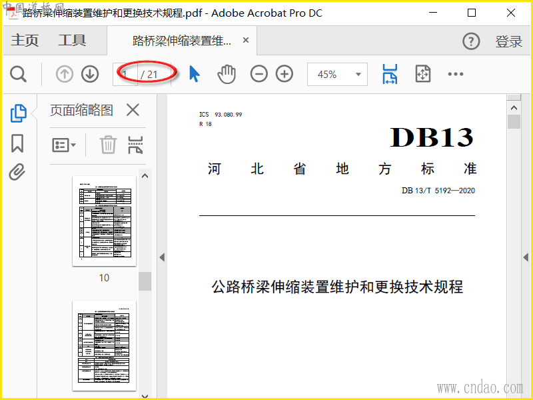Screen dimensions: 533x400
Task: Activate the hand pan tool
Action: tap(227, 74)
